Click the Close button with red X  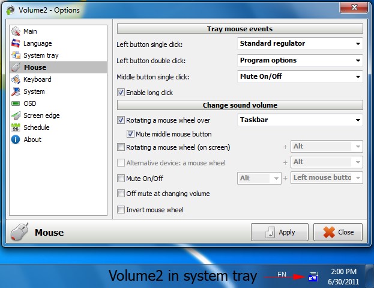point(337,232)
